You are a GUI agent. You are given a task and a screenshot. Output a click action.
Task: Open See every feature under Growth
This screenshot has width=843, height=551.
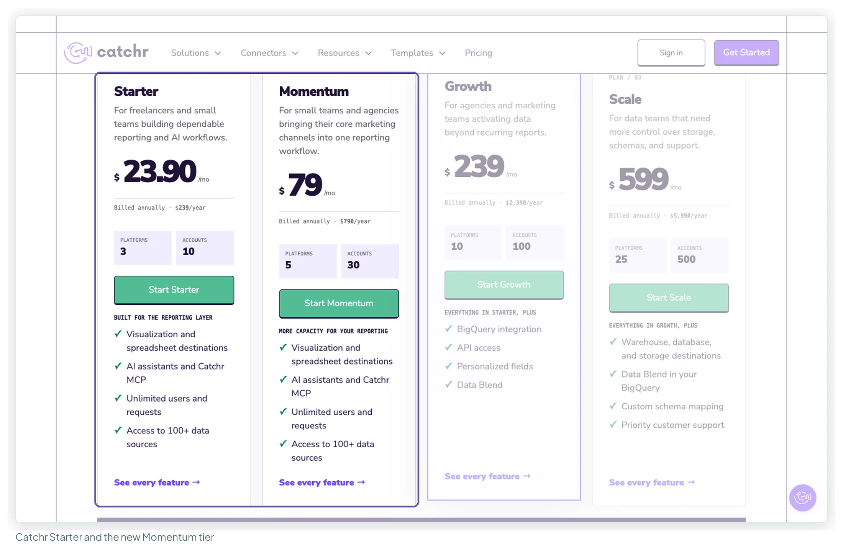pos(487,476)
